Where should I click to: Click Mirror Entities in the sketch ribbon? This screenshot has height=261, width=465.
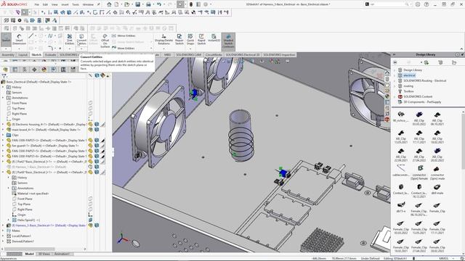[124, 36]
